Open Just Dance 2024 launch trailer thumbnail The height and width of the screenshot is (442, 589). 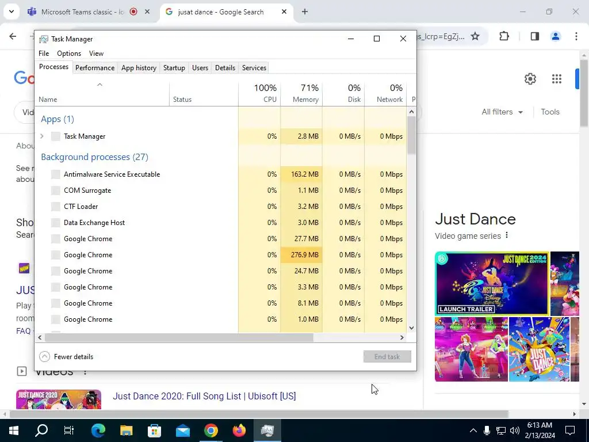click(492, 284)
